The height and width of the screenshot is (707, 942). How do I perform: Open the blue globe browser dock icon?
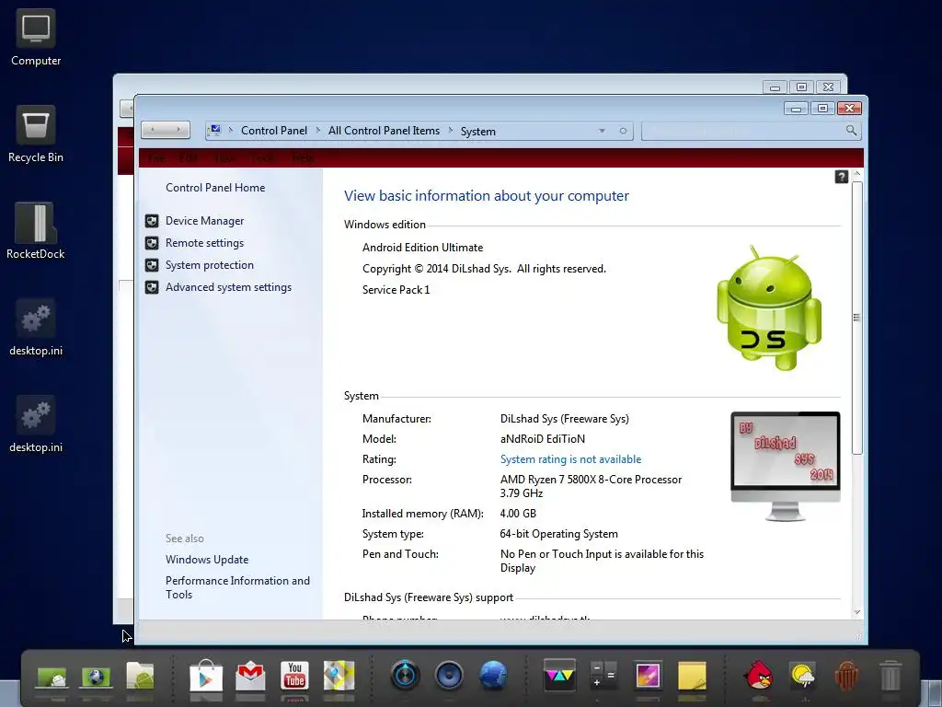coord(493,675)
